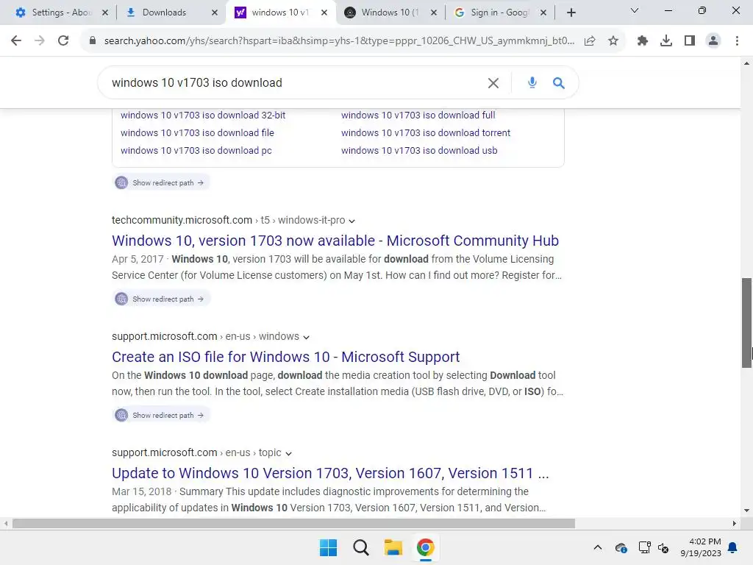This screenshot has height=565, width=753.
Task: Open the tab search chevron
Action: pos(635,10)
